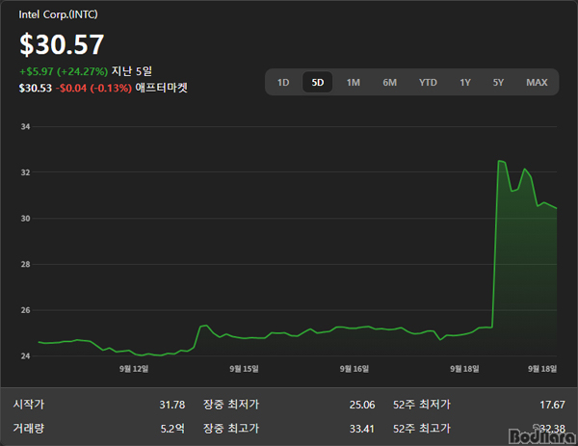Click the 장중 최고가 label

pos(231,428)
